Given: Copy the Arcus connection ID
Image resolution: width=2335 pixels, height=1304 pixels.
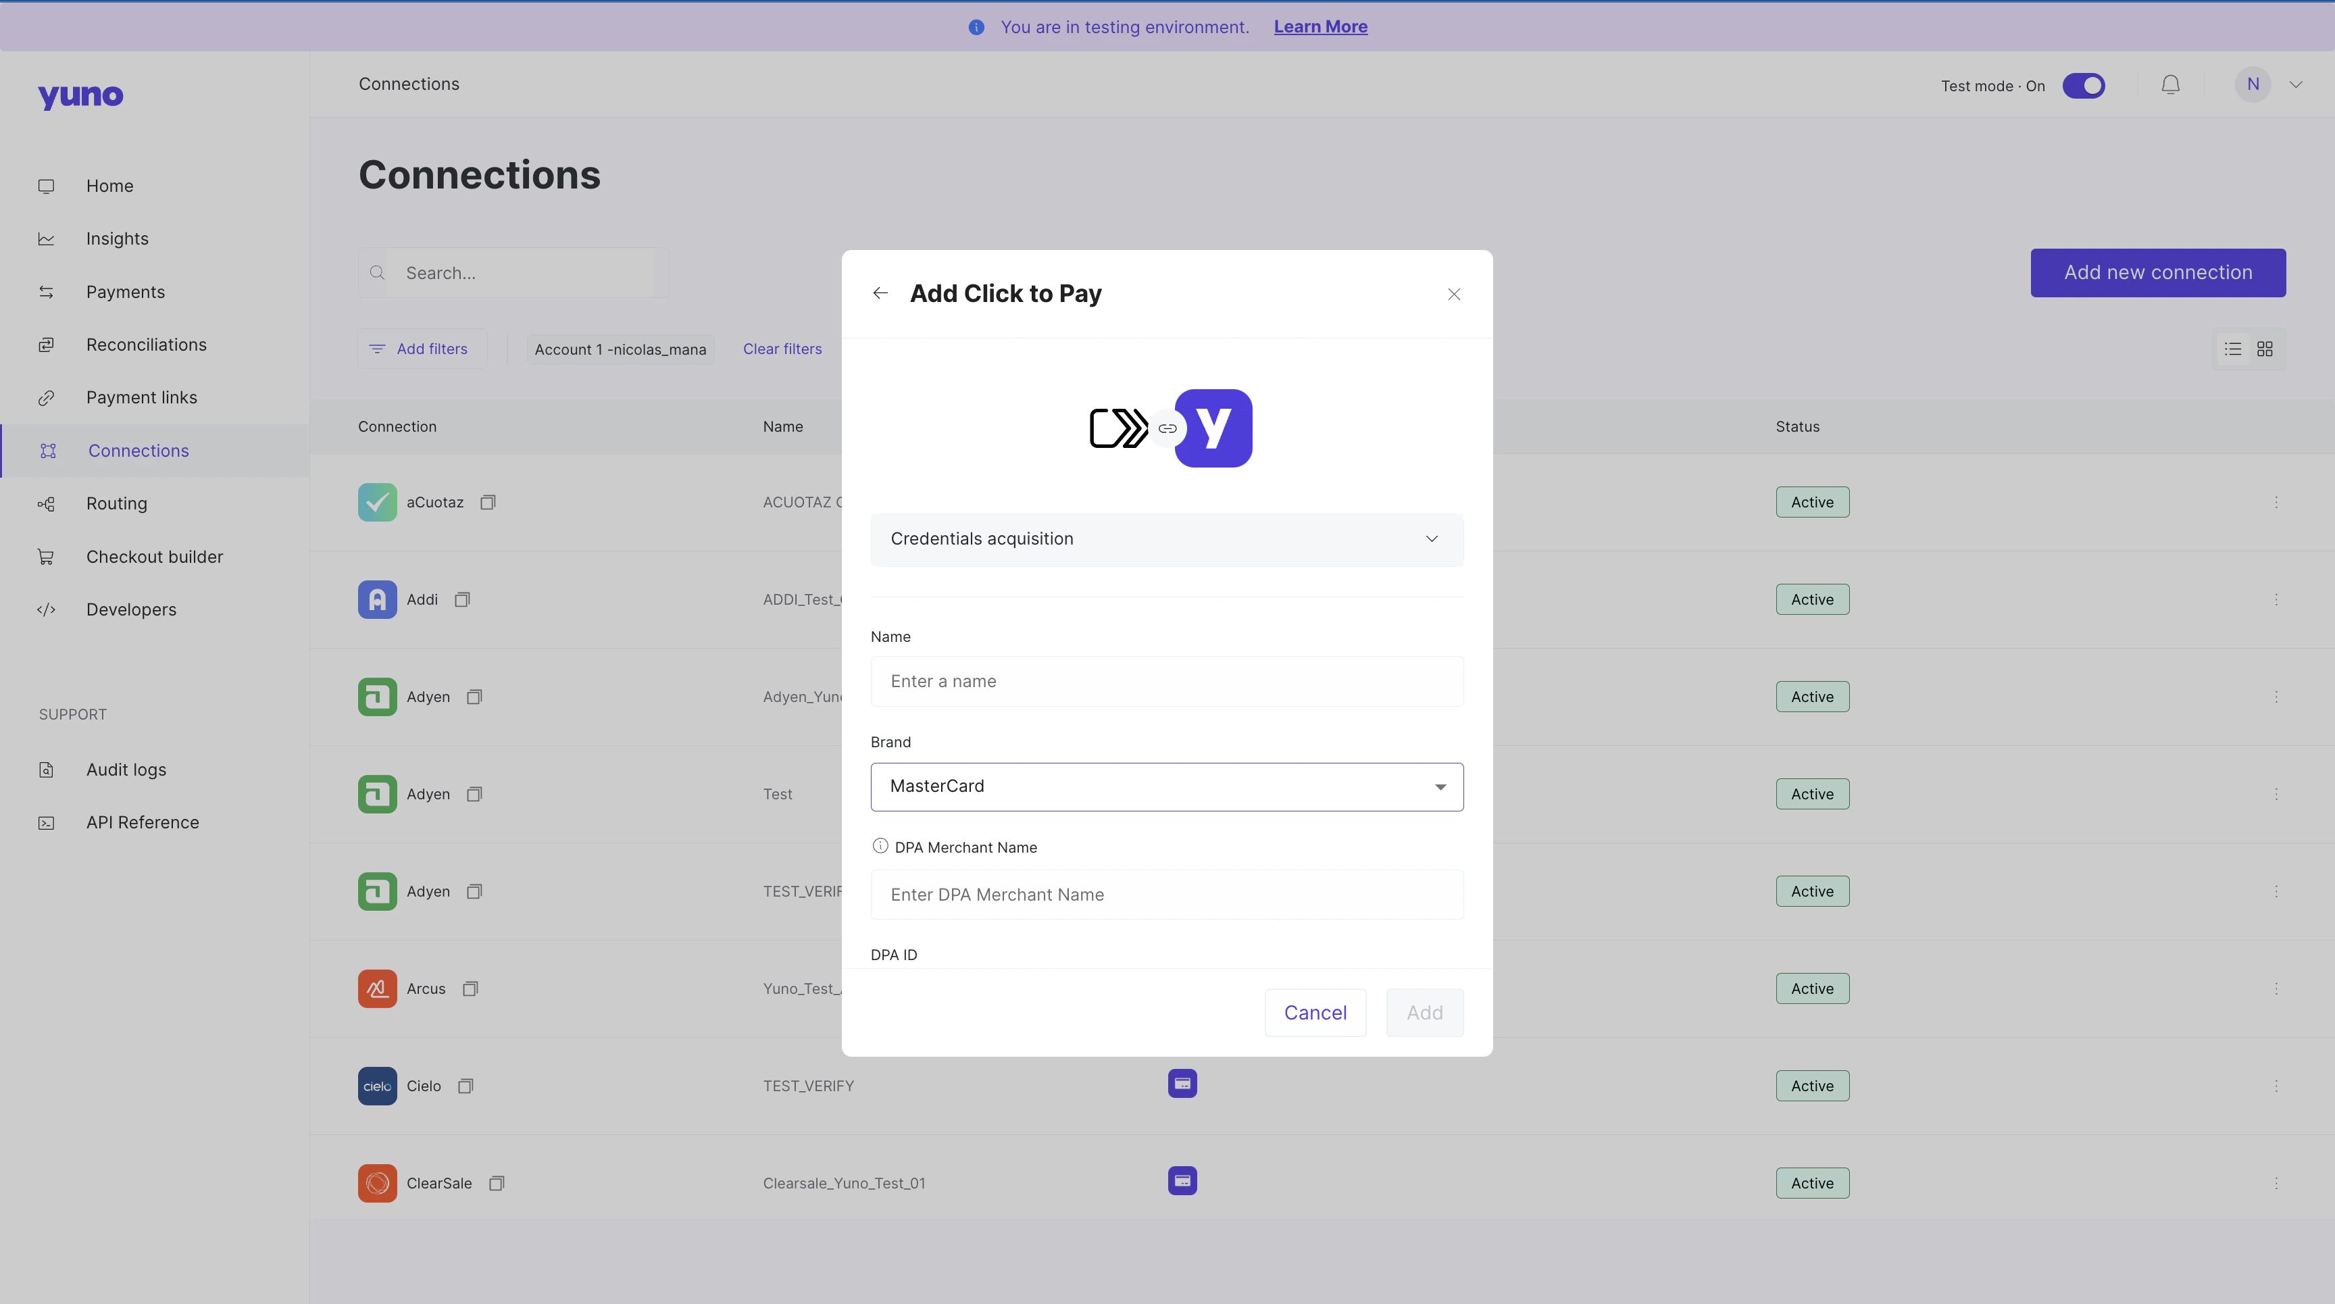Looking at the screenshot, I should (470, 988).
